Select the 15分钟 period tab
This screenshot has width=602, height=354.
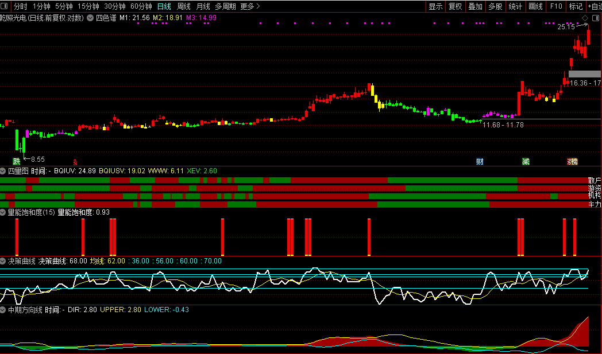[x=88, y=6]
